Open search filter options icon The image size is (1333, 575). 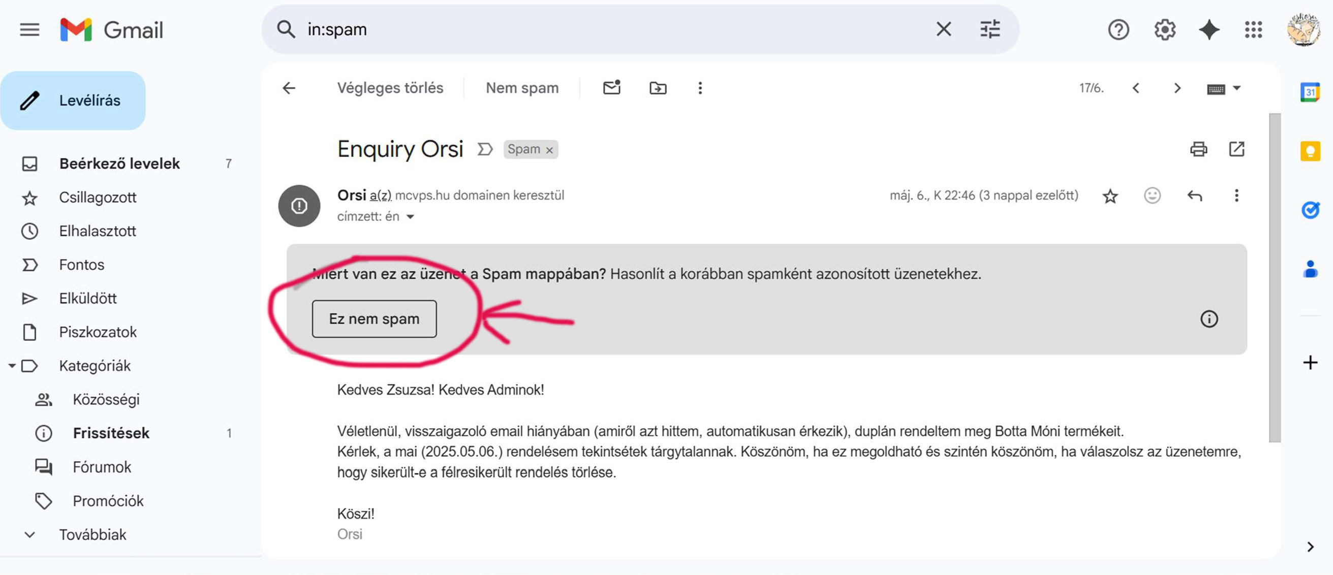990,29
